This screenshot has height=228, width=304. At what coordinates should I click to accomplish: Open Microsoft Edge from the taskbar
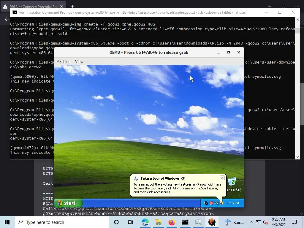[x=145, y=222]
